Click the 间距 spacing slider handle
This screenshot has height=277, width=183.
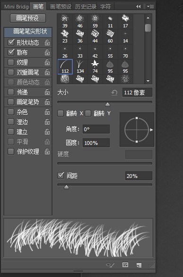66,187
